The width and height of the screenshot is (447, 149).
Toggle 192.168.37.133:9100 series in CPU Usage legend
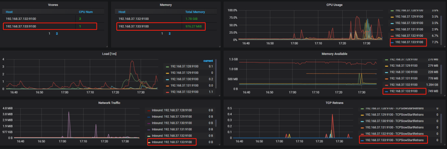coord(409,43)
